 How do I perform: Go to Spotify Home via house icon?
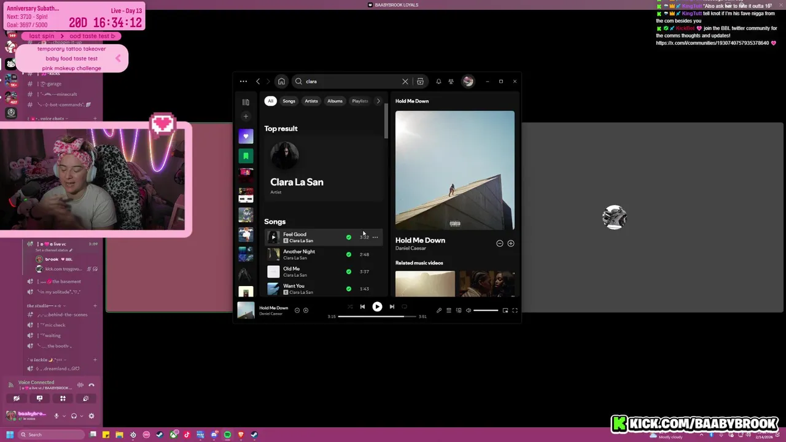(x=281, y=81)
